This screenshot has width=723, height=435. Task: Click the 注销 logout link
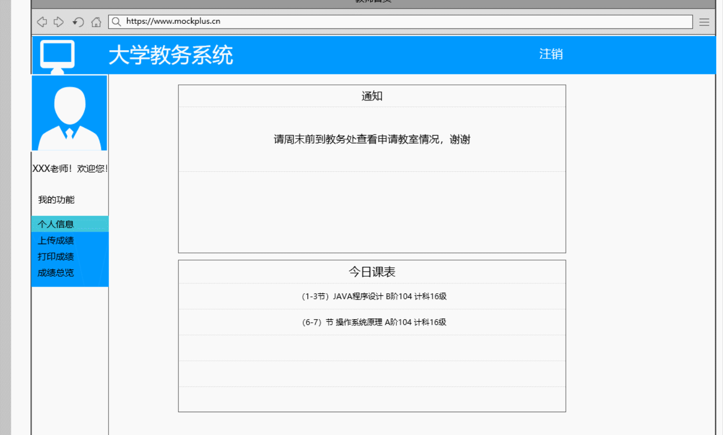point(551,54)
